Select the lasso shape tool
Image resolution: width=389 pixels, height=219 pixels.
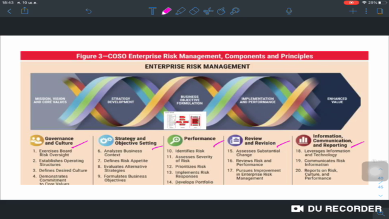tap(221, 11)
